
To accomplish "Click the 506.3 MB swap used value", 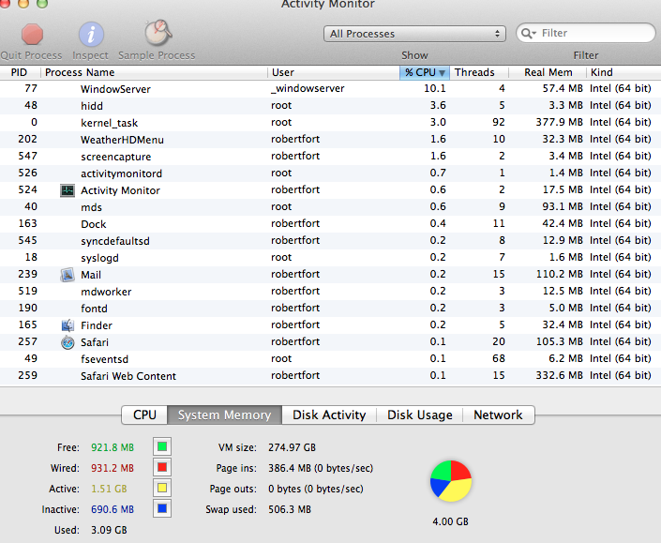I will (x=290, y=509).
